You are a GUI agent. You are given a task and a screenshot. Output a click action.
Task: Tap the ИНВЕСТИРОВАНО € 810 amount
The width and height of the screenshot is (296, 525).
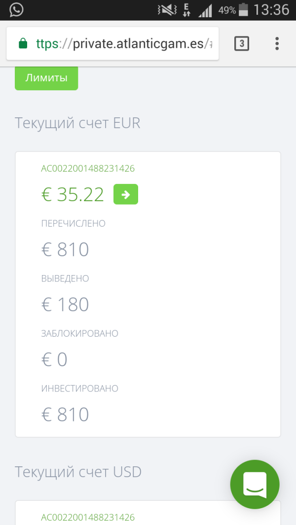(65, 415)
